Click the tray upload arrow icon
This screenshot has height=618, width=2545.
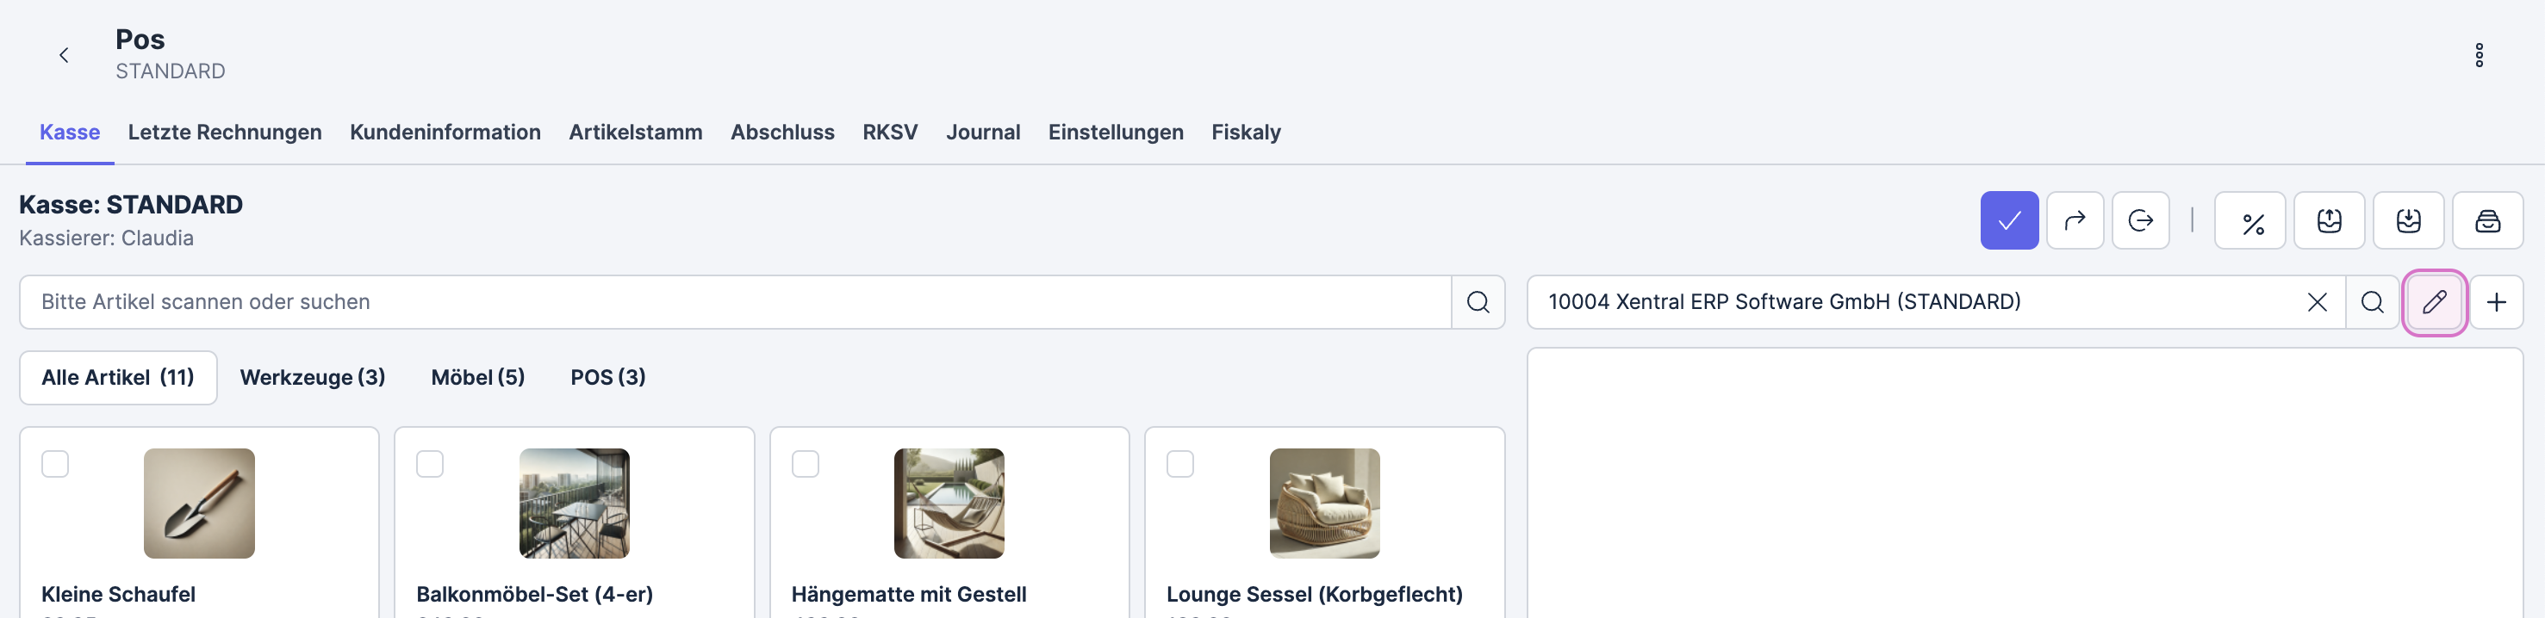coord(2329,220)
